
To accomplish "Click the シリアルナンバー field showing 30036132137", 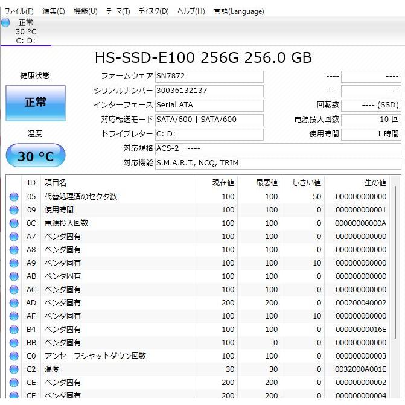I will (x=209, y=91).
